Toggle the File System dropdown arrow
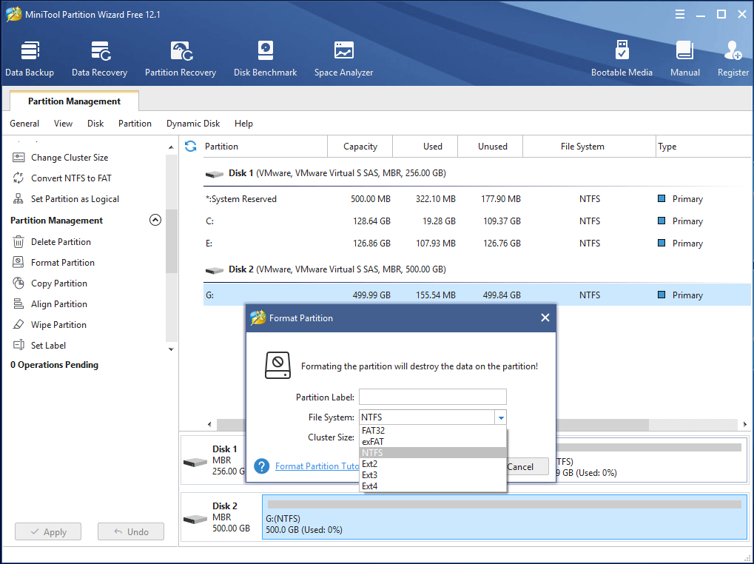Viewport: 754px width, 564px height. 501,417
